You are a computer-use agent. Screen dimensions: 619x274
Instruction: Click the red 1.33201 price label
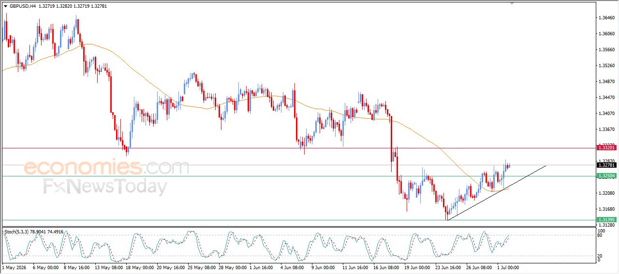click(606, 148)
